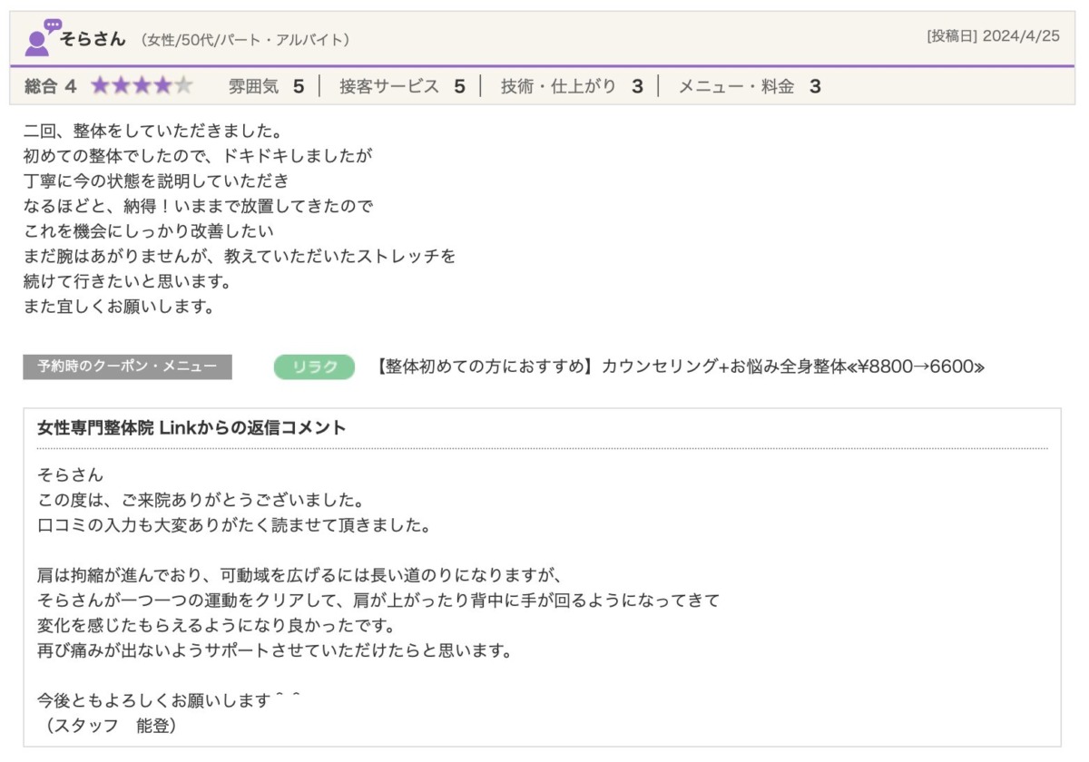Click the 雰囲気 5 score
This screenshot has height=762, width=1089.
click(266, 86)
